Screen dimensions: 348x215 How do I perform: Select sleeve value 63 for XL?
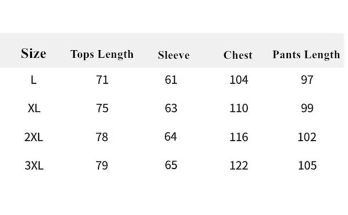point(171,108)
